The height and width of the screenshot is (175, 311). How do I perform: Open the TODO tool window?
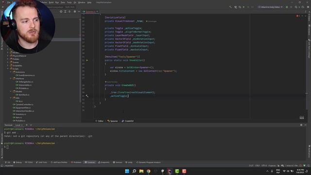[x=29, y=162]
